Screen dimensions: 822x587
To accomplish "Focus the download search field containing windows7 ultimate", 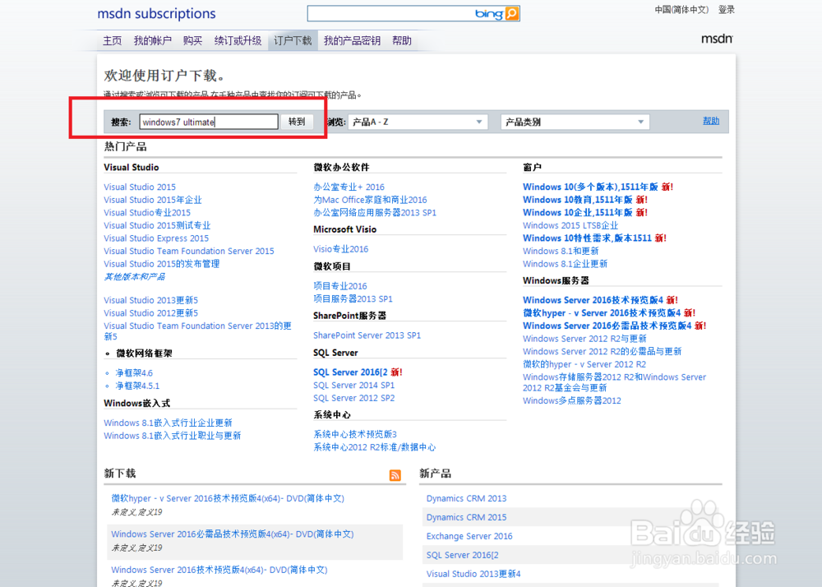I will tap(209, 122).
